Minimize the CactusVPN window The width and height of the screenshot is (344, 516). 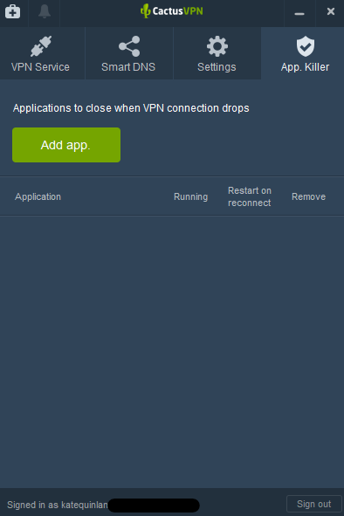point(299,13)
